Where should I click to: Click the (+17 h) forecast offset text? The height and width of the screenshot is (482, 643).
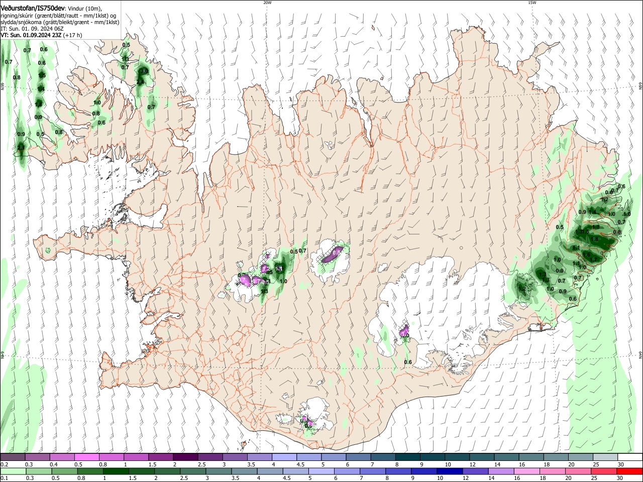(x=73, y=35)
